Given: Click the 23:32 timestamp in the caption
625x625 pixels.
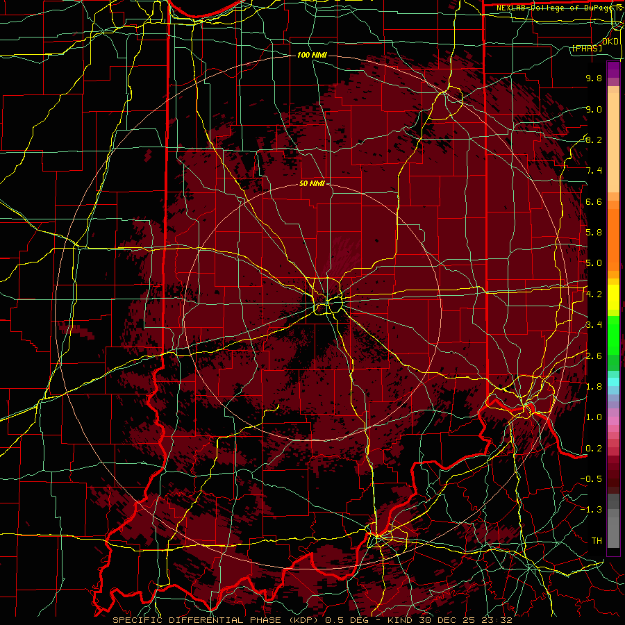Looking at the screenshot, I should 497,620.
